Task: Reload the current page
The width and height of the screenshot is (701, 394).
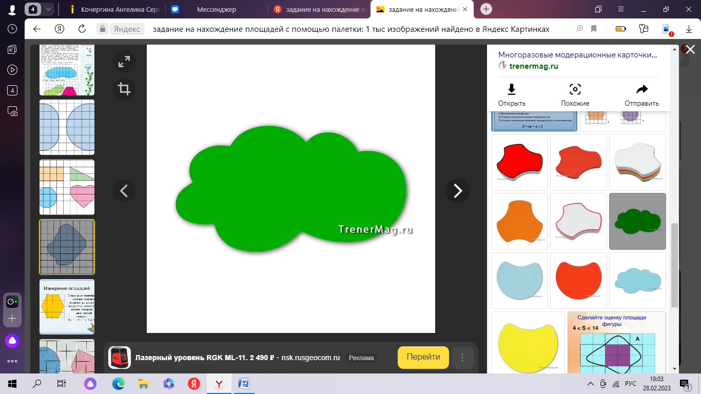Action: pos(82,29)
